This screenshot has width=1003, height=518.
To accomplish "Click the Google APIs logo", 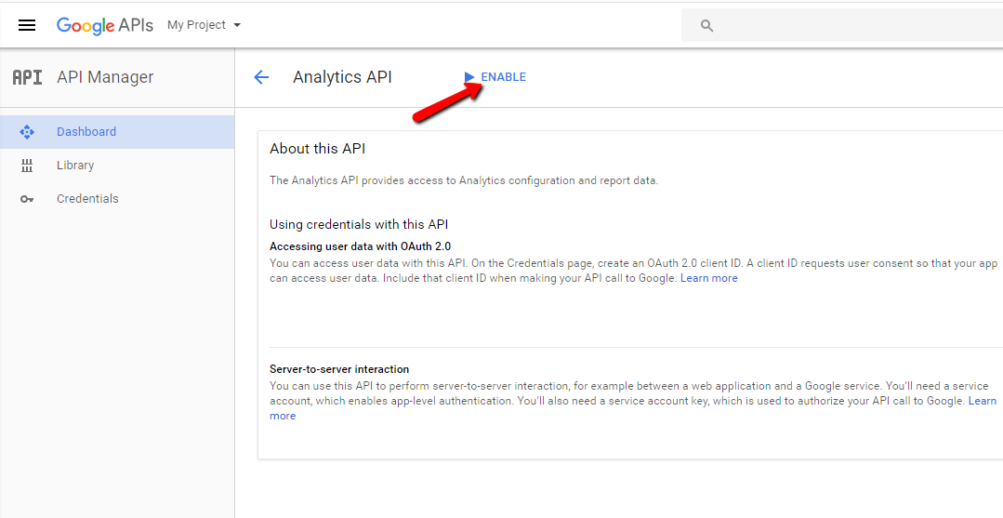I will tap(105, 26).
